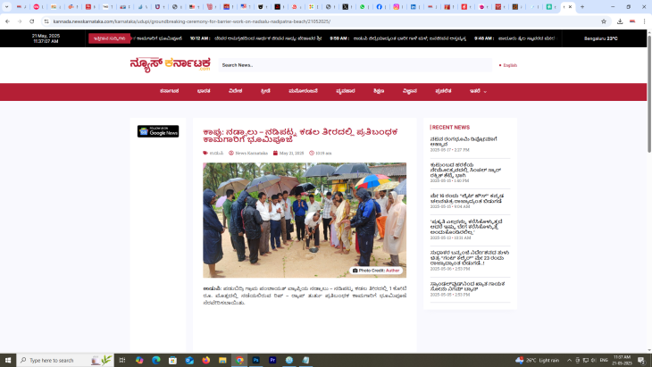The width and height of the screenshot is (652, 367).
Task: Bookmark this page with the star icon
Action: click(x=604, y=21)
